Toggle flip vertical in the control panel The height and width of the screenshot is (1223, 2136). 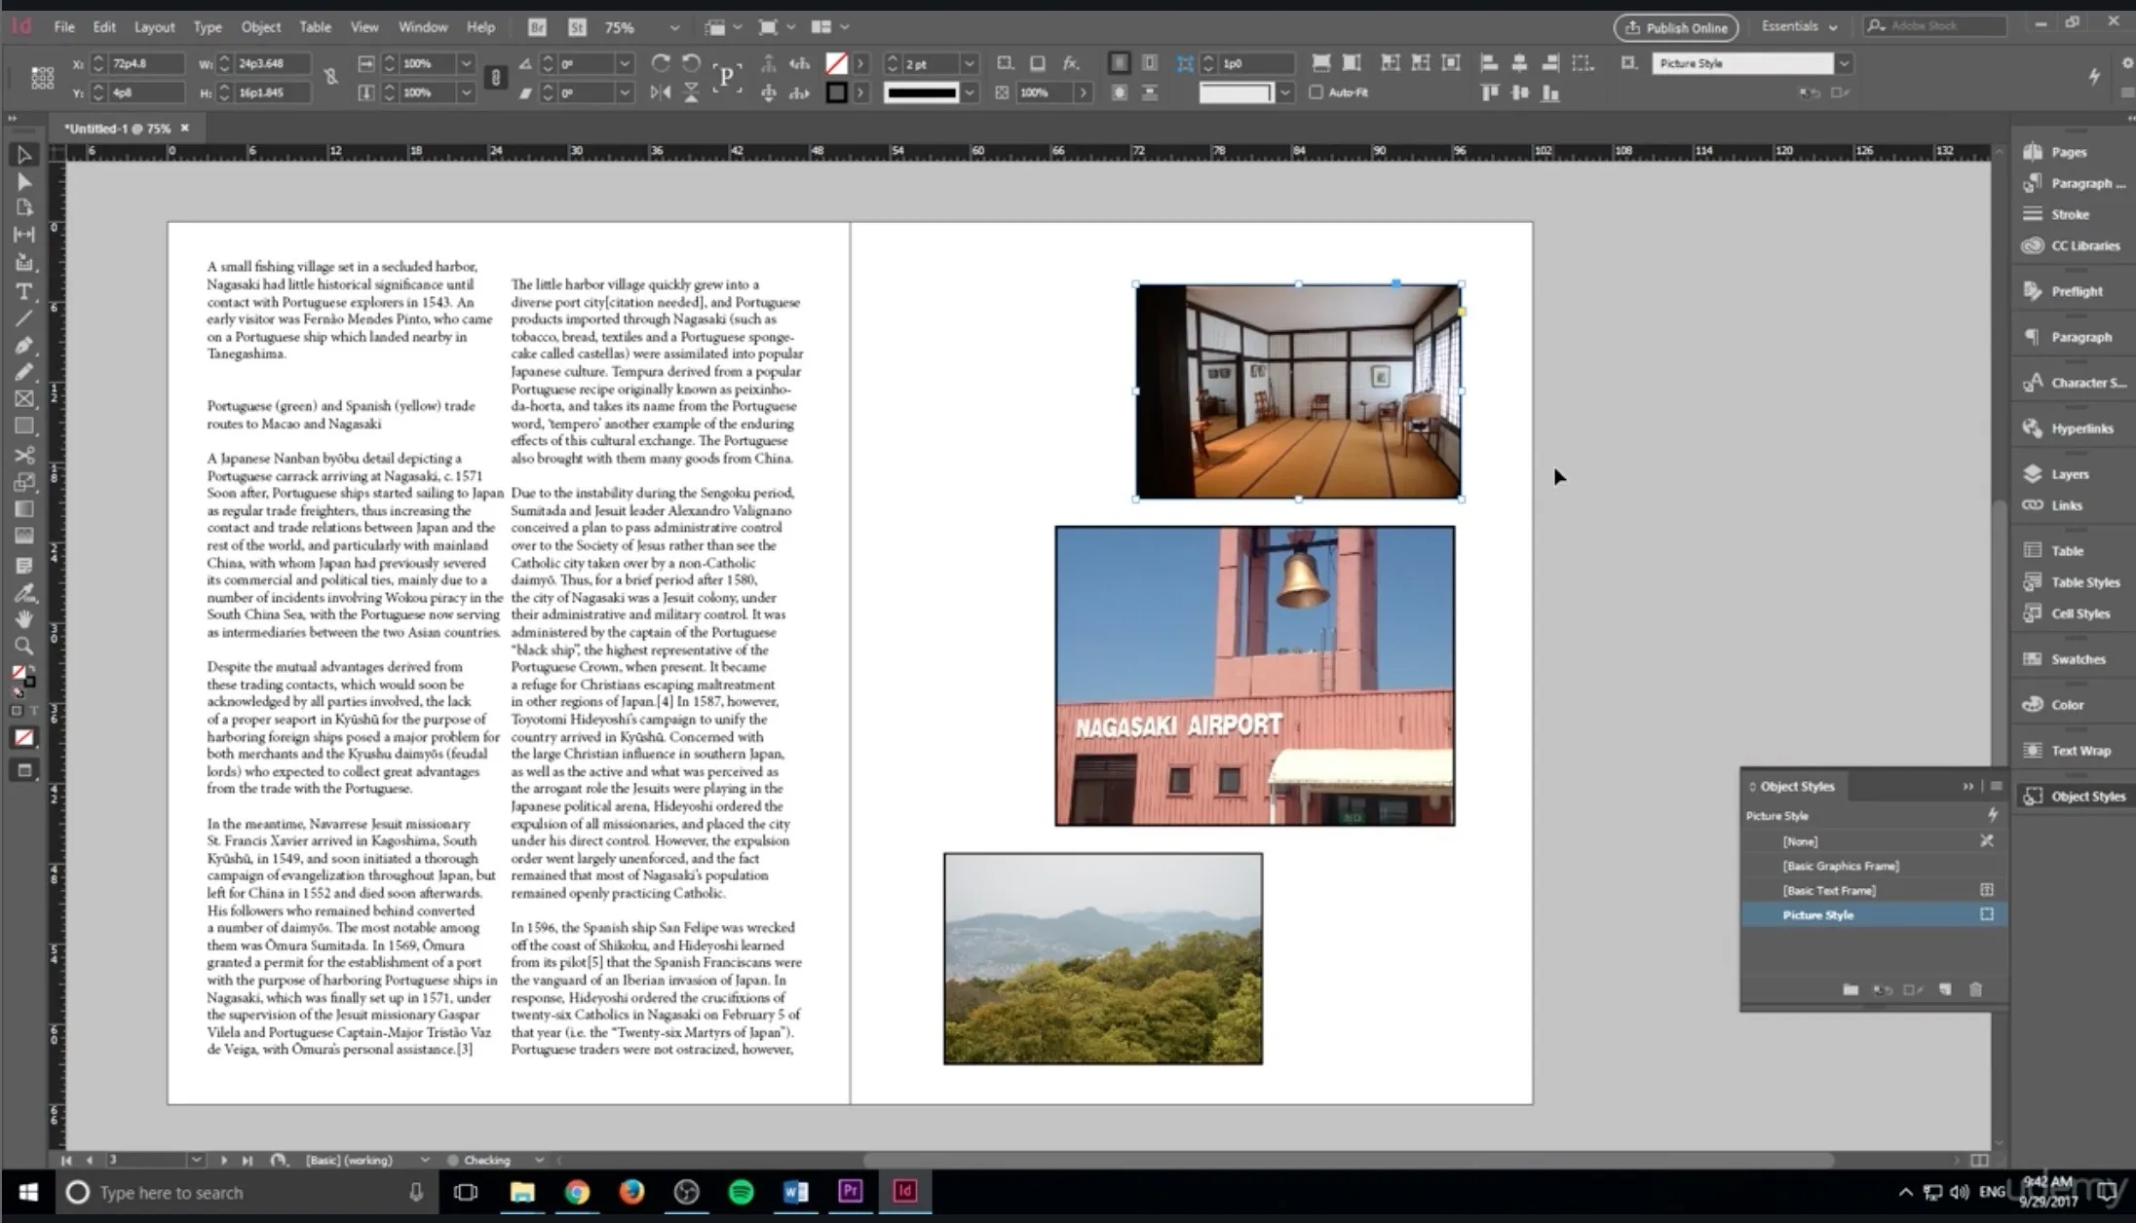(x=691, y=93)
